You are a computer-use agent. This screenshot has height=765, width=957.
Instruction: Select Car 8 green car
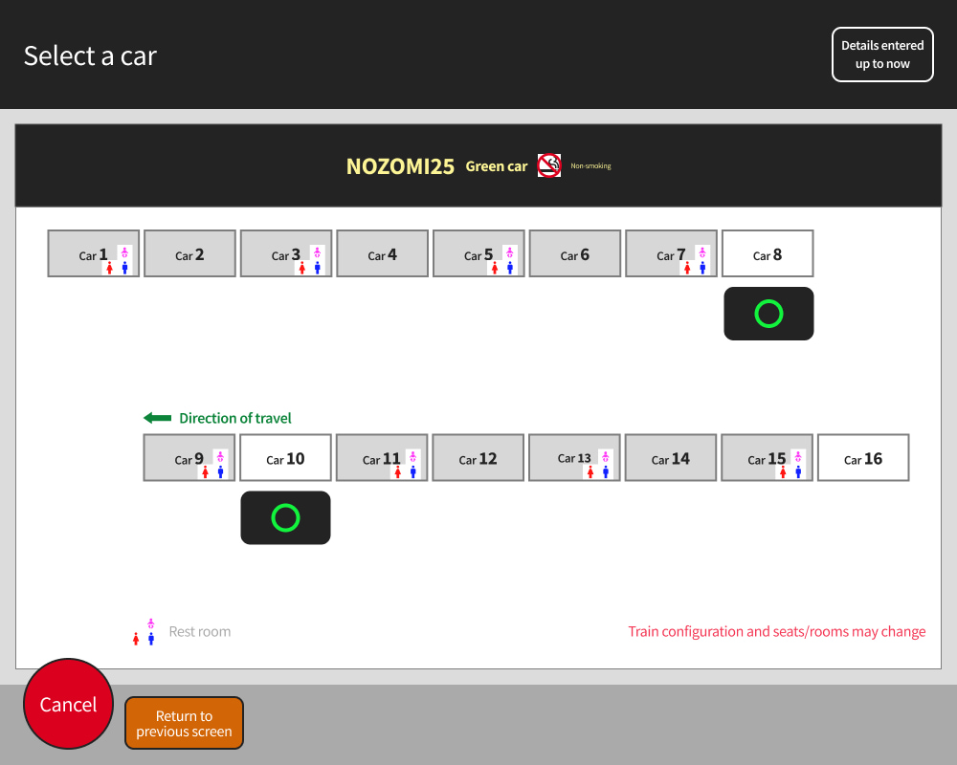point(768,253)
